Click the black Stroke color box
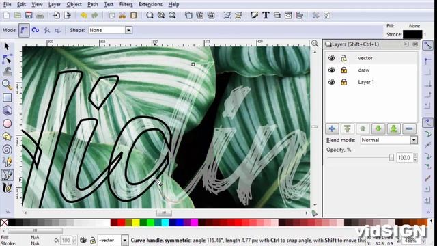This screenshot has height=246, width=437. pyautogui.click(x=412, y=35)
